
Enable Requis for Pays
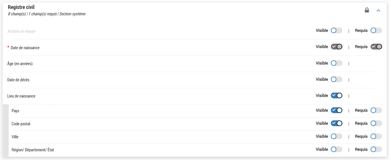[x=376, y=110]
